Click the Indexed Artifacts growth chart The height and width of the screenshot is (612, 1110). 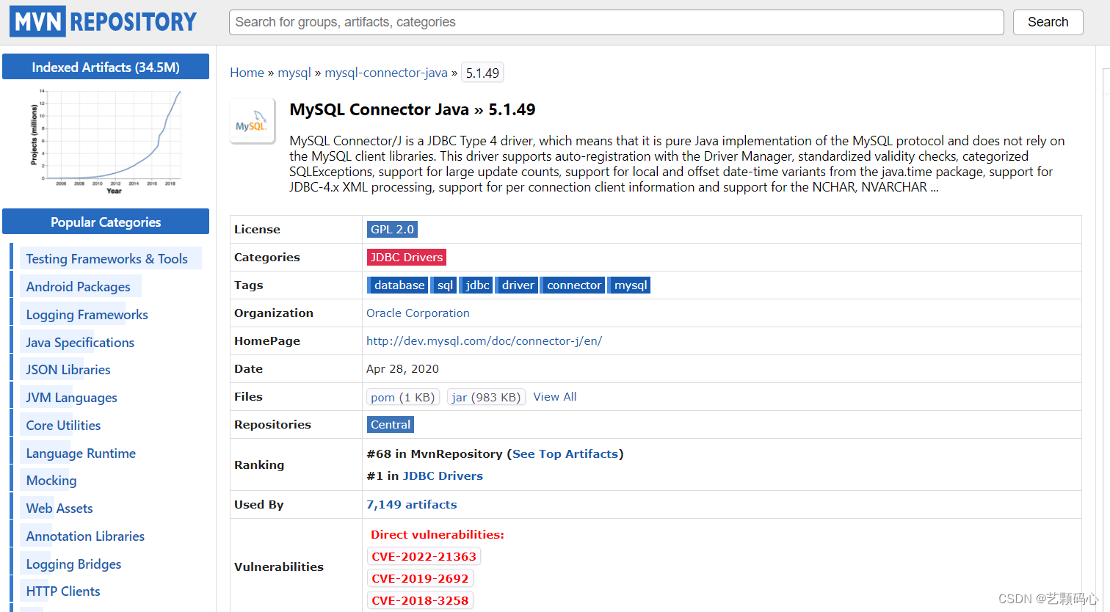pyautogui.click(x=106, y=142)
